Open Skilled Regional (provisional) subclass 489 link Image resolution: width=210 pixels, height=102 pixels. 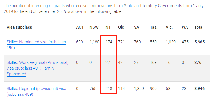[36, 91]
